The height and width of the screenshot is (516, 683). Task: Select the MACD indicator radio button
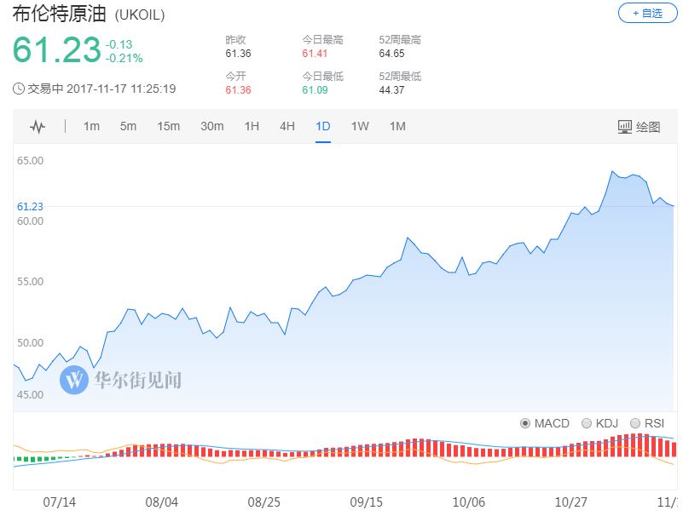525,423
